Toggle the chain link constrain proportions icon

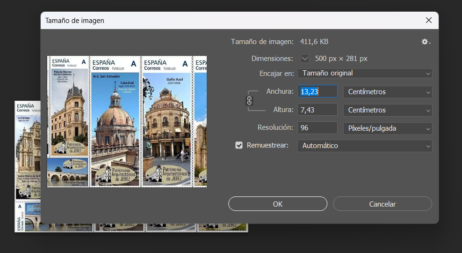(249, 101)
